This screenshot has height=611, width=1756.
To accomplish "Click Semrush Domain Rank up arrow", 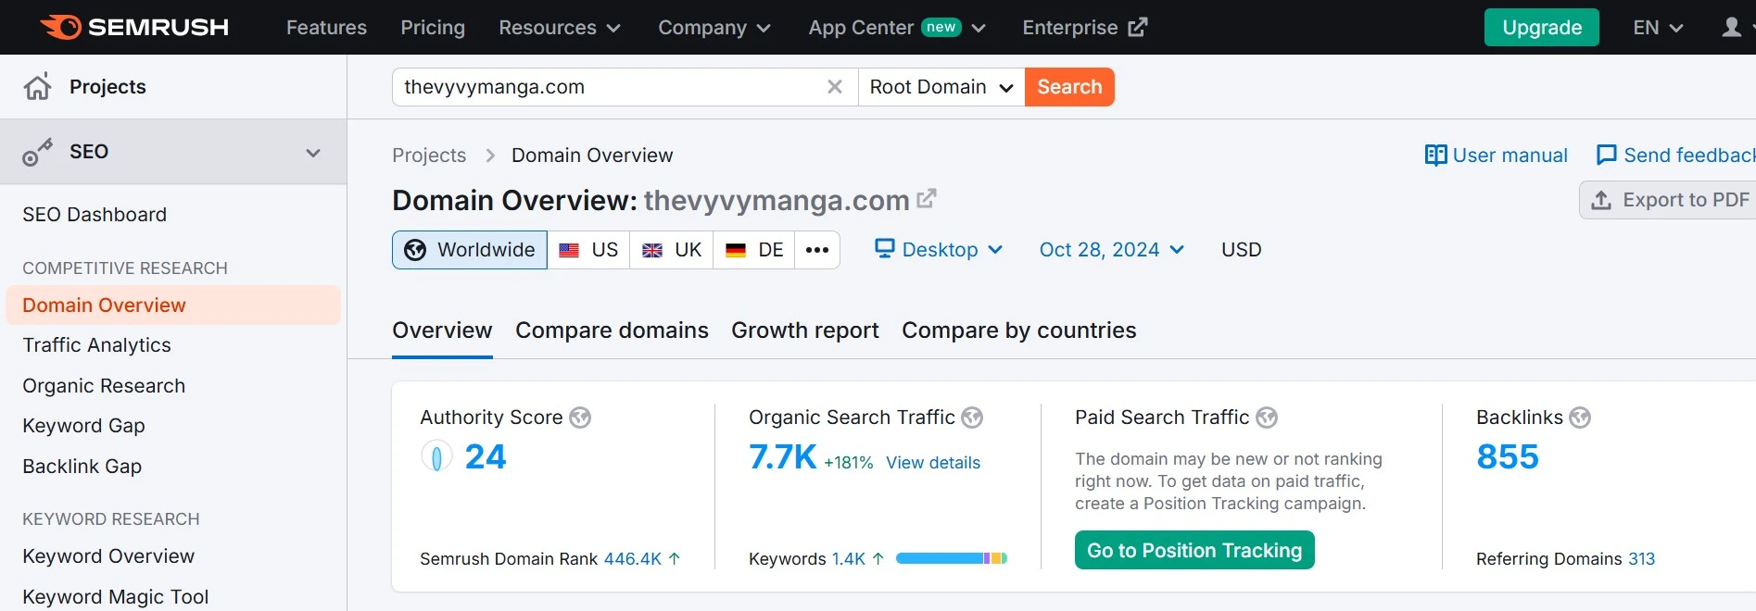I will tap(675, 558).
